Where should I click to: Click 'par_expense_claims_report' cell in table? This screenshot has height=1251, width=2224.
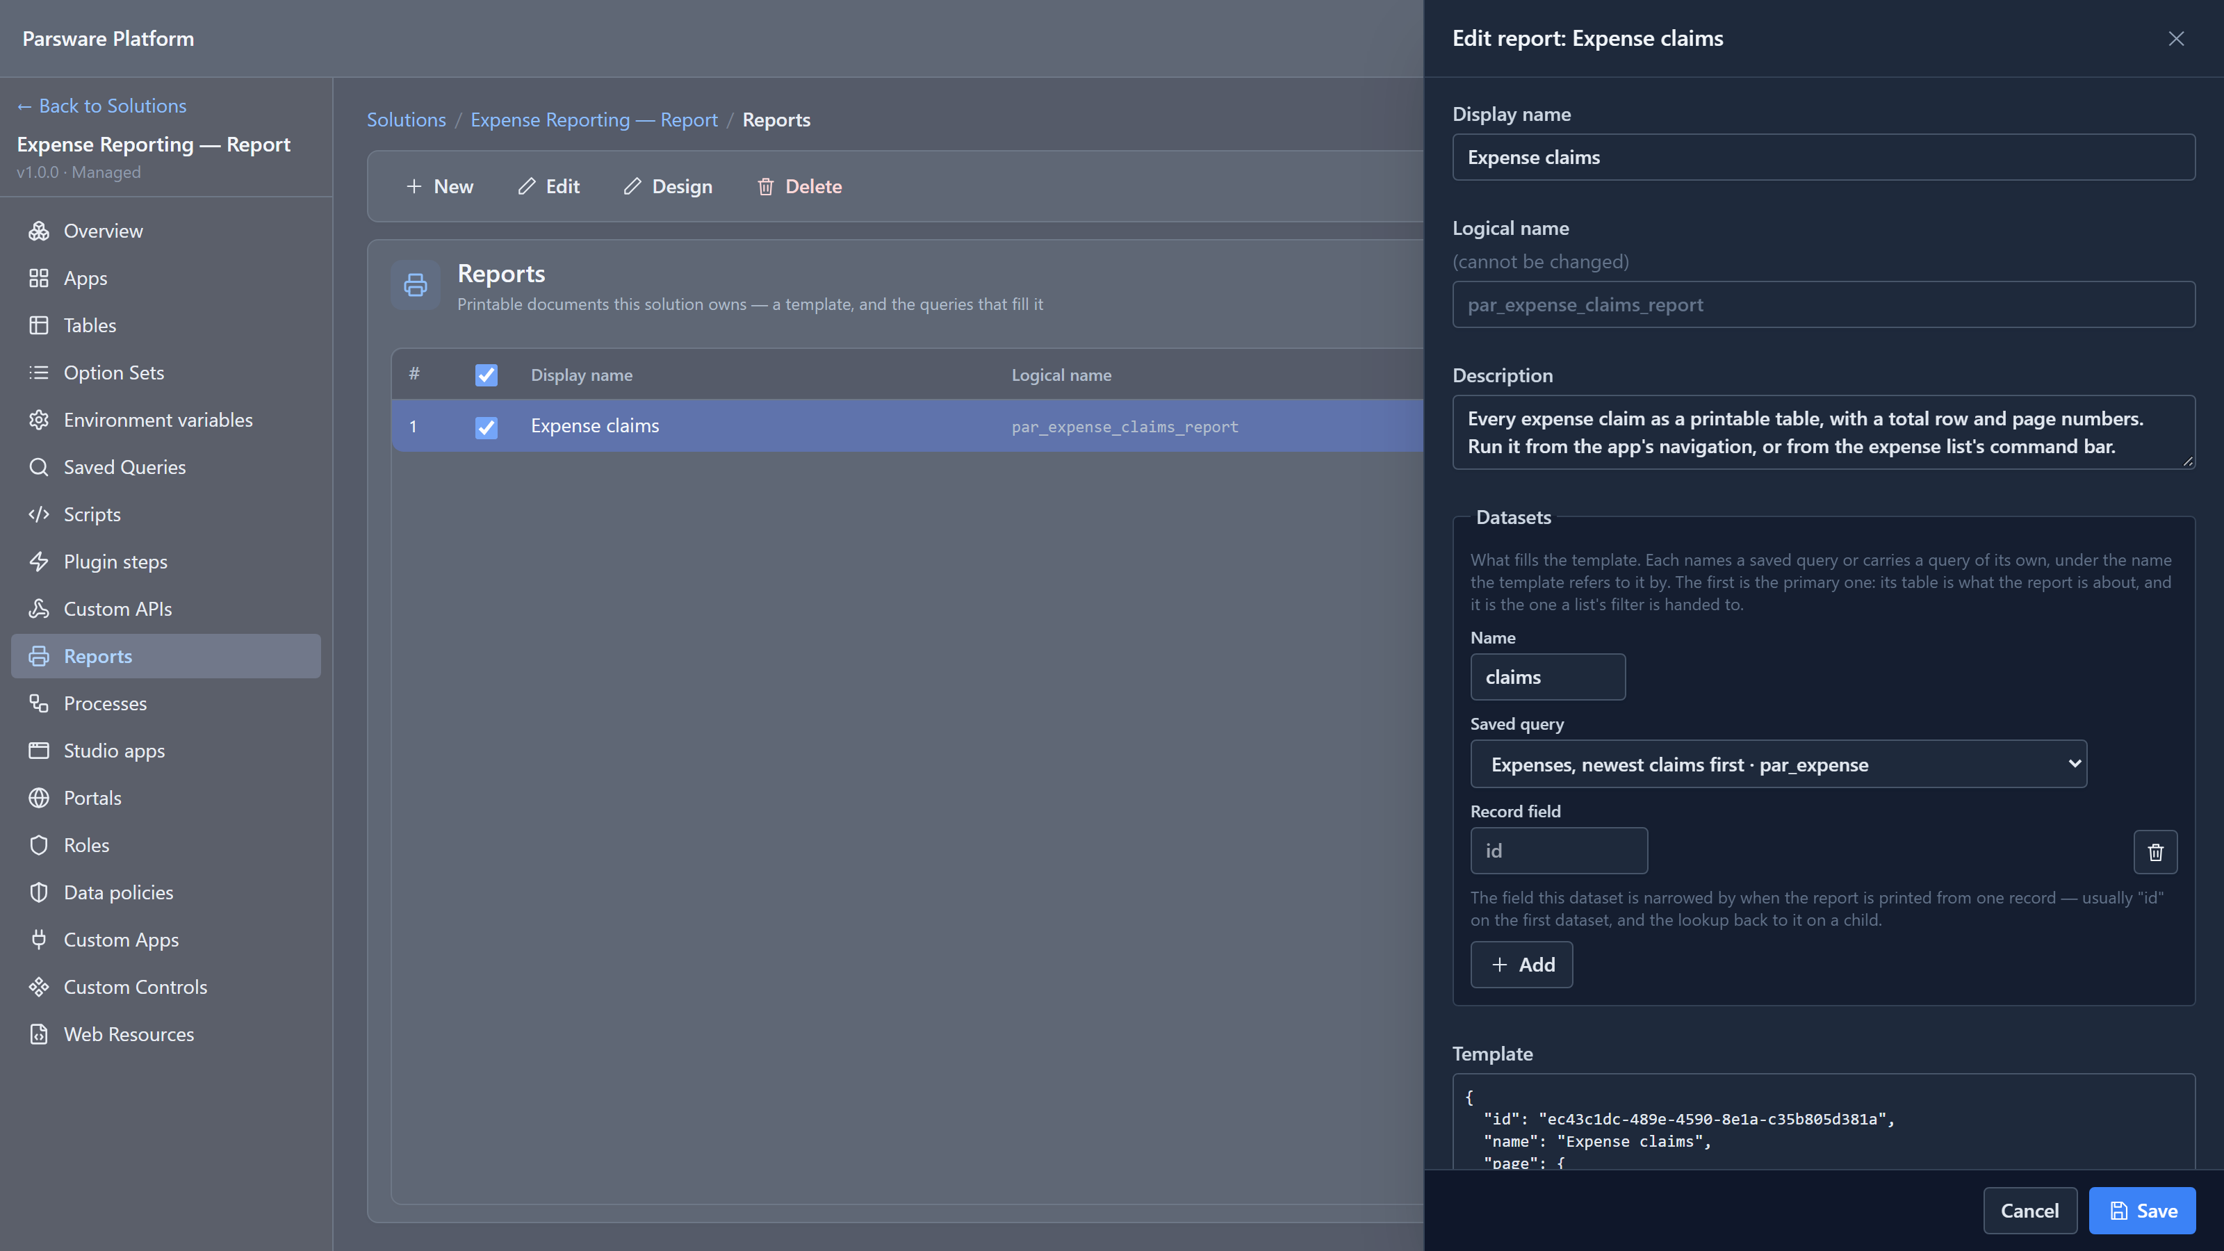1125,427
